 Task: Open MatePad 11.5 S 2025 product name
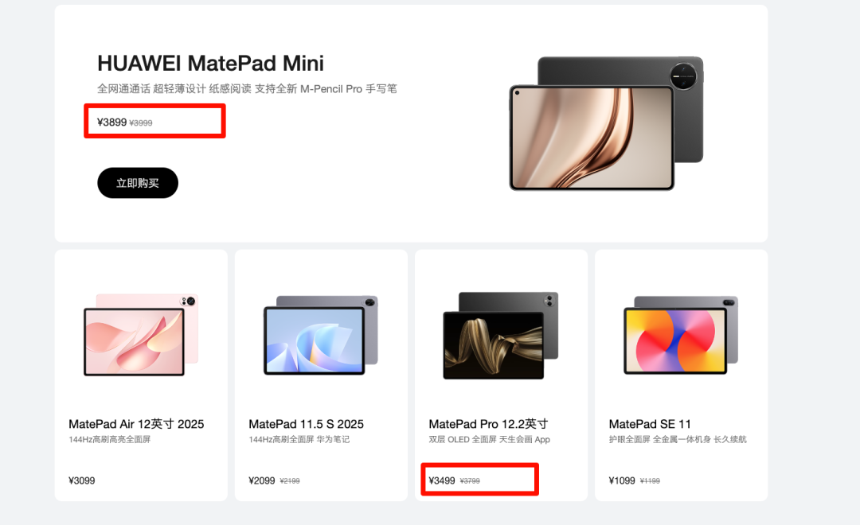coord(306,424)
